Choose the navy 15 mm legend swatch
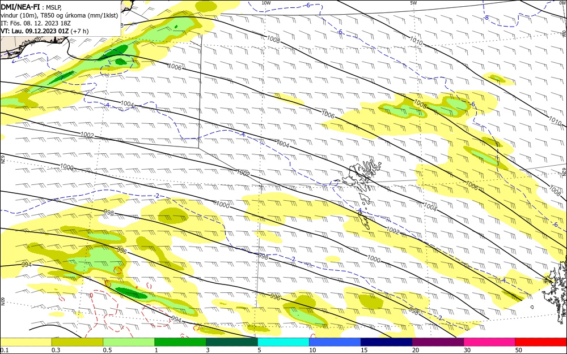This screenshot has width=567, height=354. (x=387, y=342)
